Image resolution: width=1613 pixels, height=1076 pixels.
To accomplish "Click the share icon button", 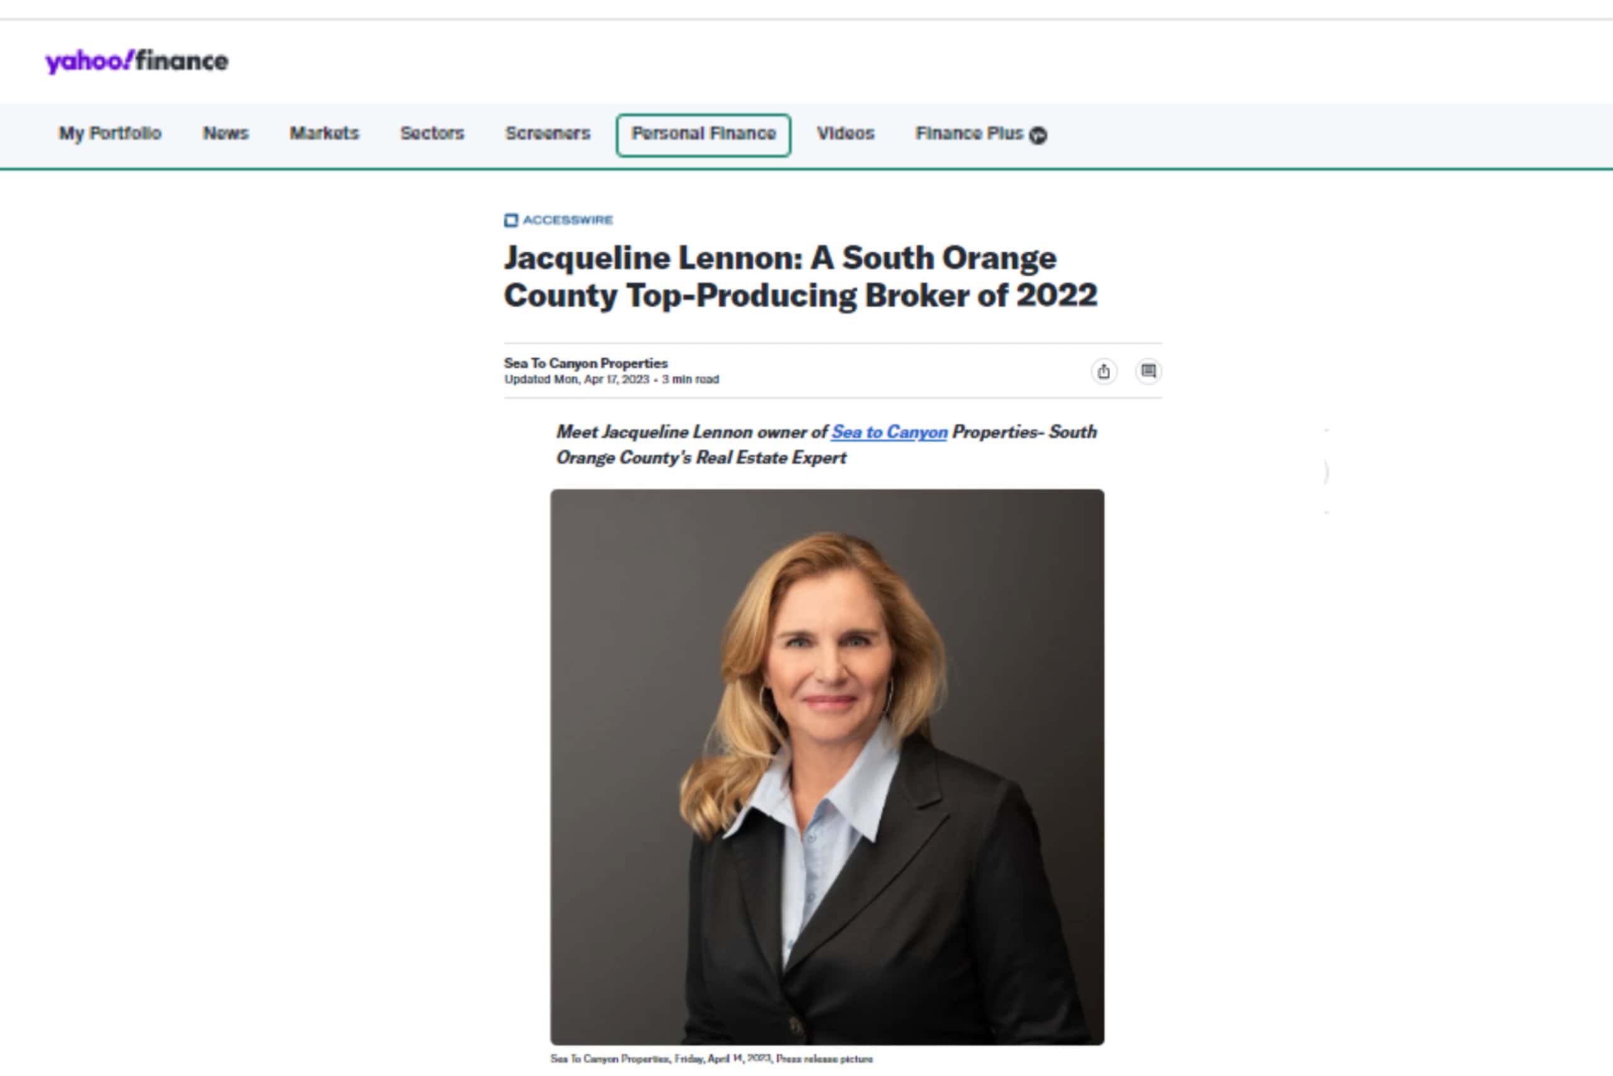I will click(1103, 371).
